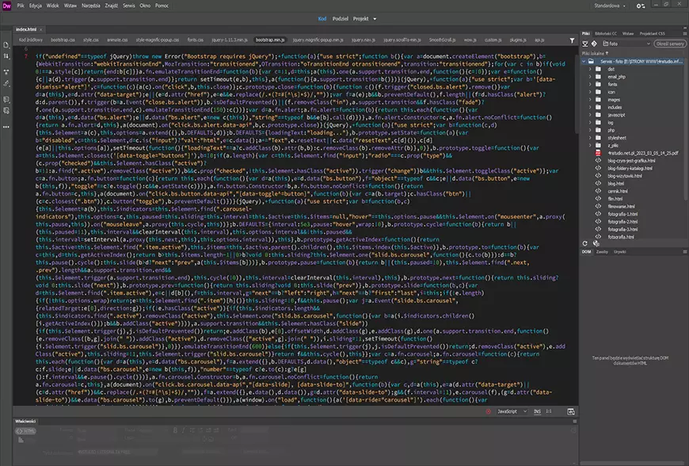Click the three-dots Customize Toolbar icon

pos(6,127)
